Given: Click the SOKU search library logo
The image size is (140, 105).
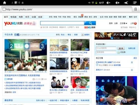Looking at the screenshot, I should pos(90,27).
